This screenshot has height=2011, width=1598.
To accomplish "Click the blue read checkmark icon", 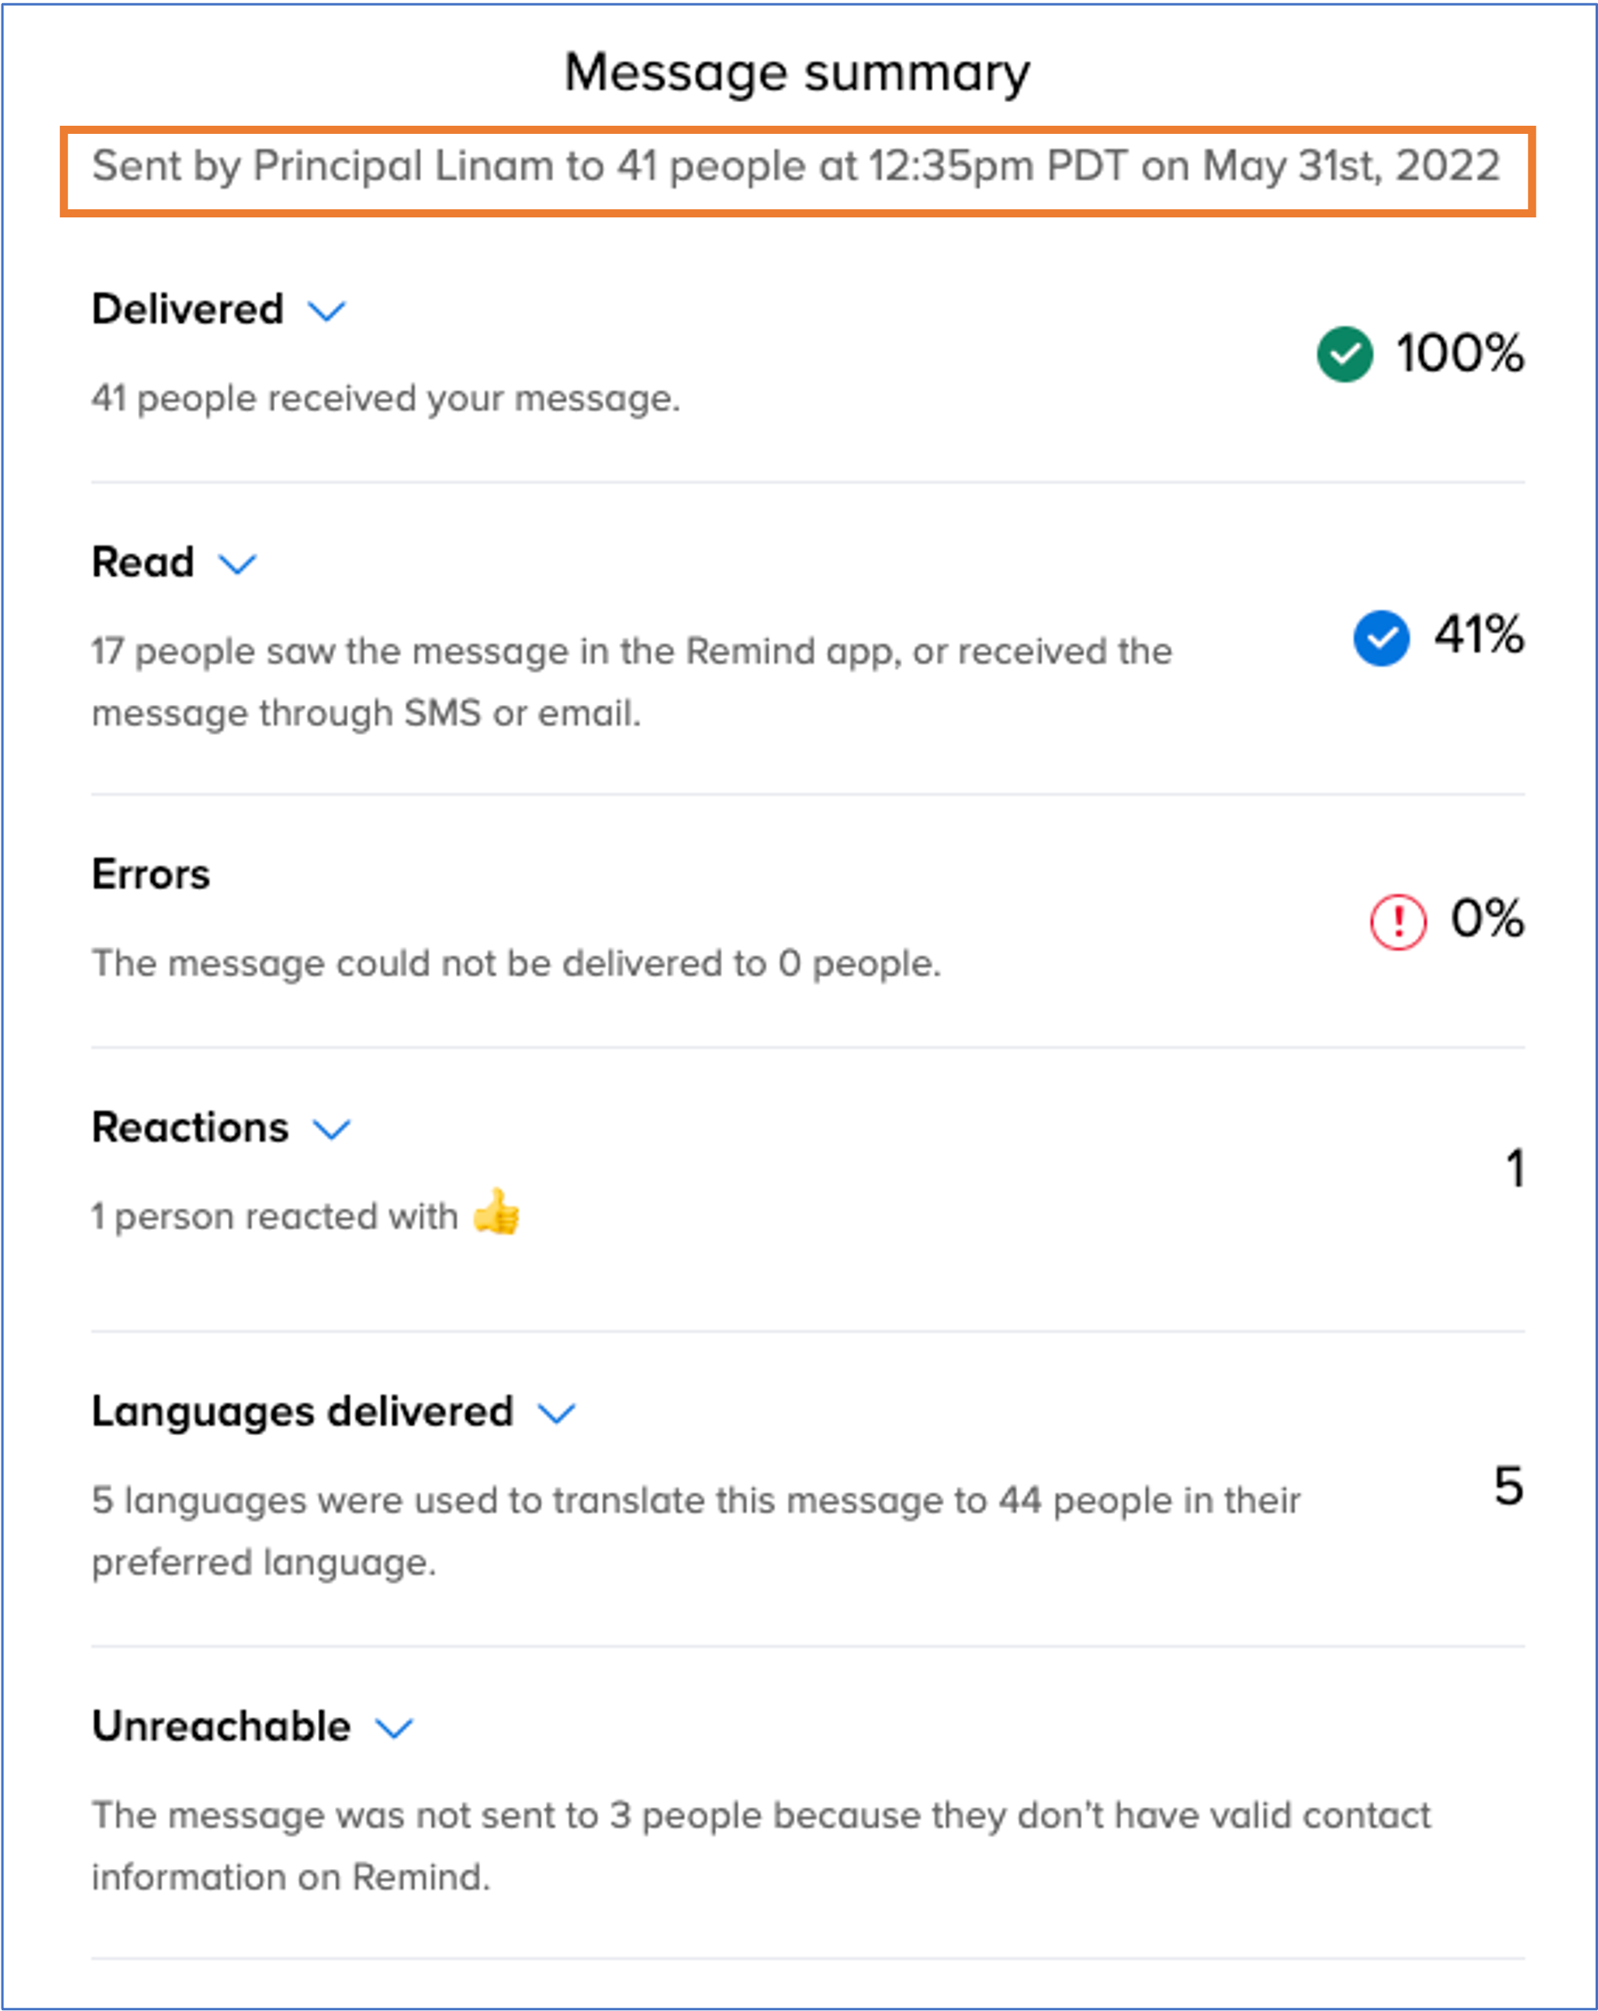I will (1381, 638).
